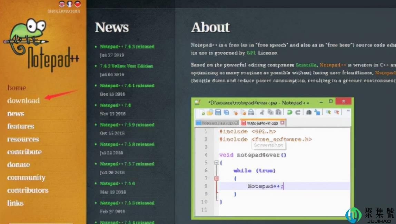Open the contributors page in sidebar
The height and width of the screenshot is (224, 396).
coord(28,190)
